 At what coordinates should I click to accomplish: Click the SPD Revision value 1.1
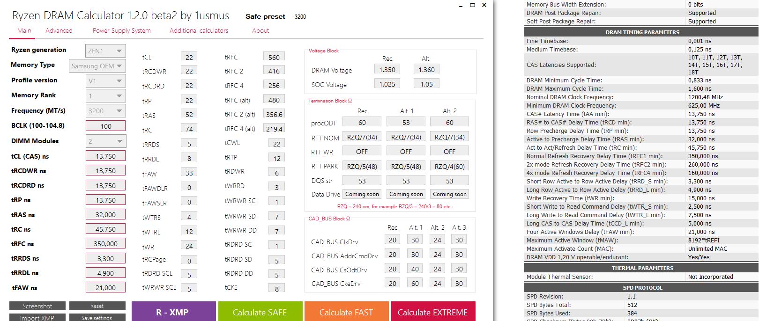[x=632, y=297]
